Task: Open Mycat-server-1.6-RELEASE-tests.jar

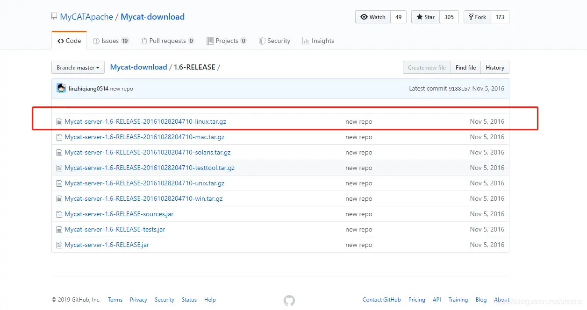Action: point(115,230)
